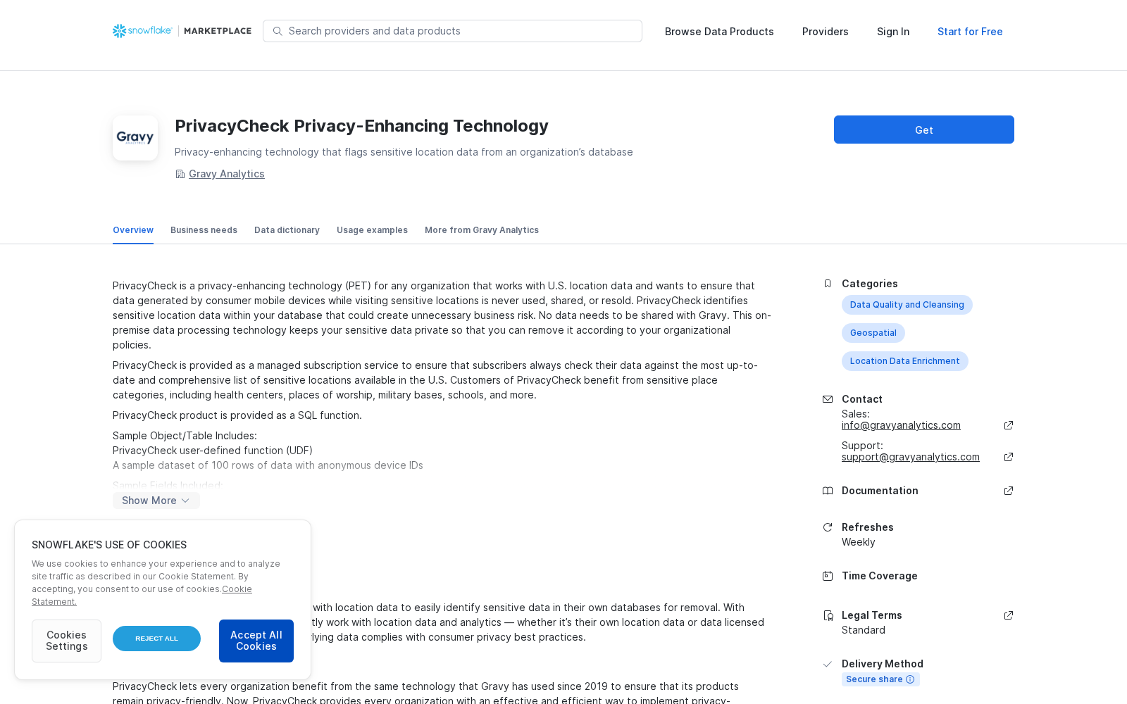This screenshot has height=704, width=1127.
Task: Click the Categories bookmark icon
Action: [x=828, y=284]
